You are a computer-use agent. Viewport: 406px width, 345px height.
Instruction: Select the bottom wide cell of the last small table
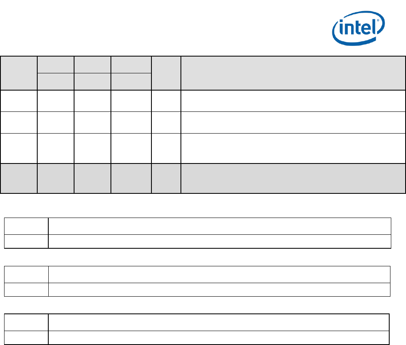[219, 337]
